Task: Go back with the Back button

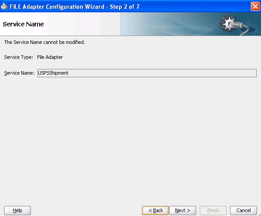Action: [156, 210]
